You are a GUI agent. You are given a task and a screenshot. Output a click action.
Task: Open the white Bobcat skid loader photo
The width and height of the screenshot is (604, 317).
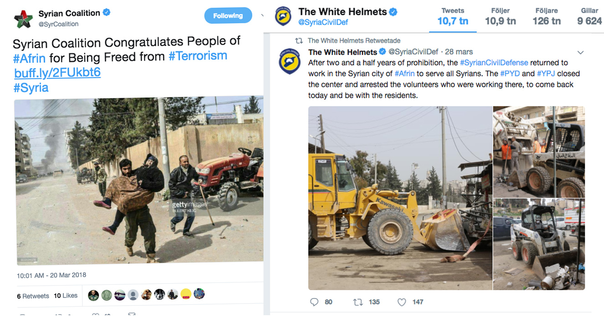tap(539, 244)
